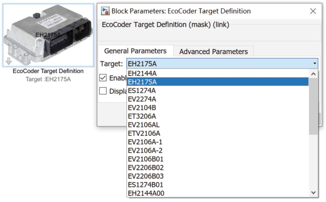Pick EH2144A00 at list bottom
Image resolution: width=326 pixels, height=202 pixels.
pyautogui.click(x=218, y=193)
